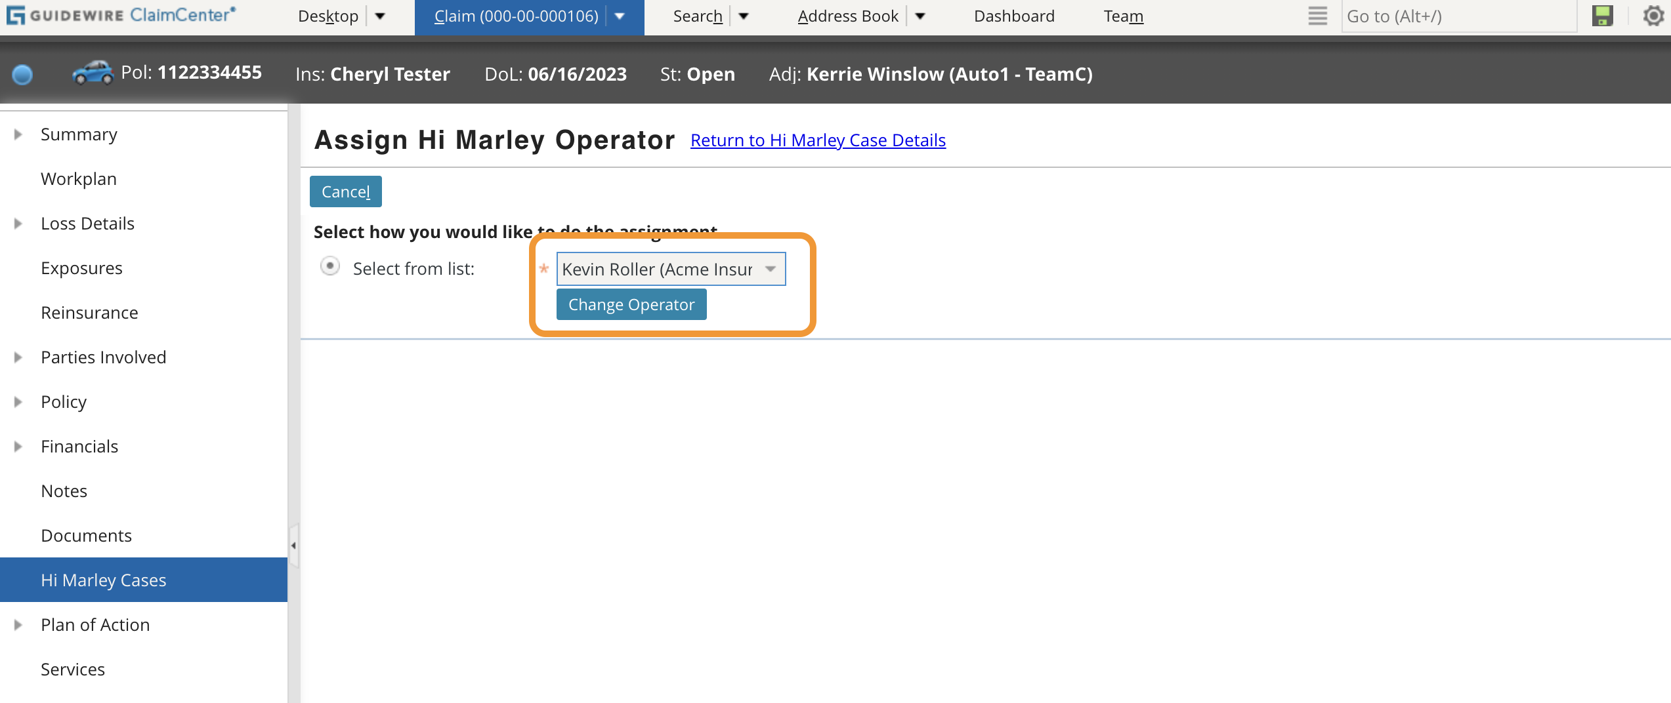Open the Claim (000-00-000106) dropdown arrow
Screen dimensions: 1671x703
pyautogui.click(x=620, y=16)
